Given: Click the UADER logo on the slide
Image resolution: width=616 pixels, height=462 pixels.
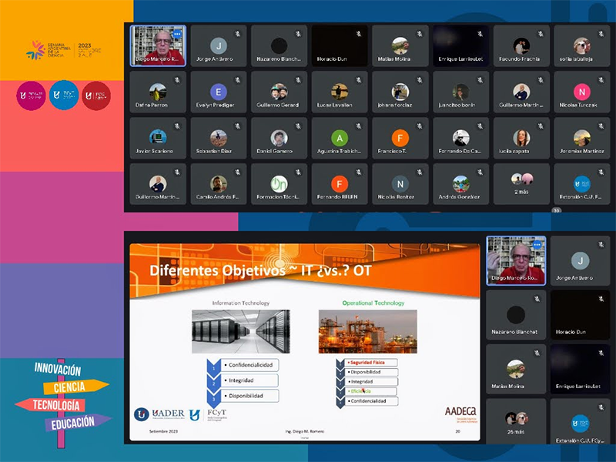Looking at the screenshot, I should point(160,413).
